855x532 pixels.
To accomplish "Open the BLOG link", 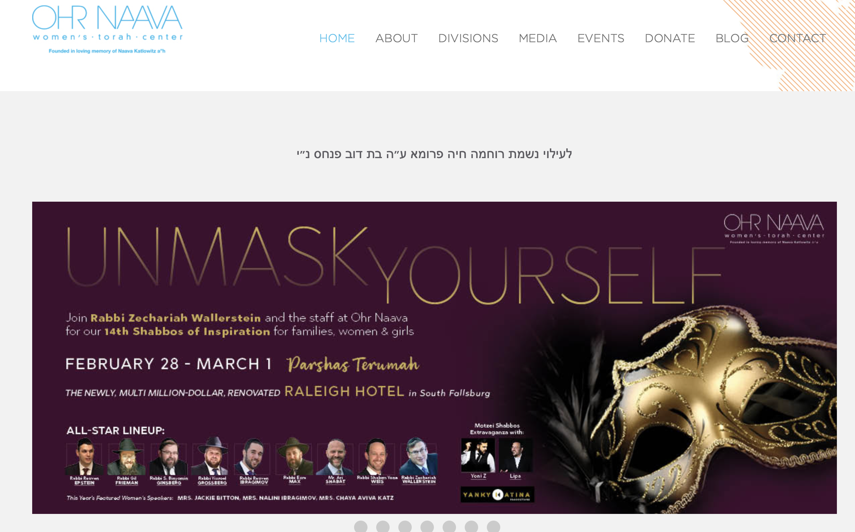I will coord(732,38).
